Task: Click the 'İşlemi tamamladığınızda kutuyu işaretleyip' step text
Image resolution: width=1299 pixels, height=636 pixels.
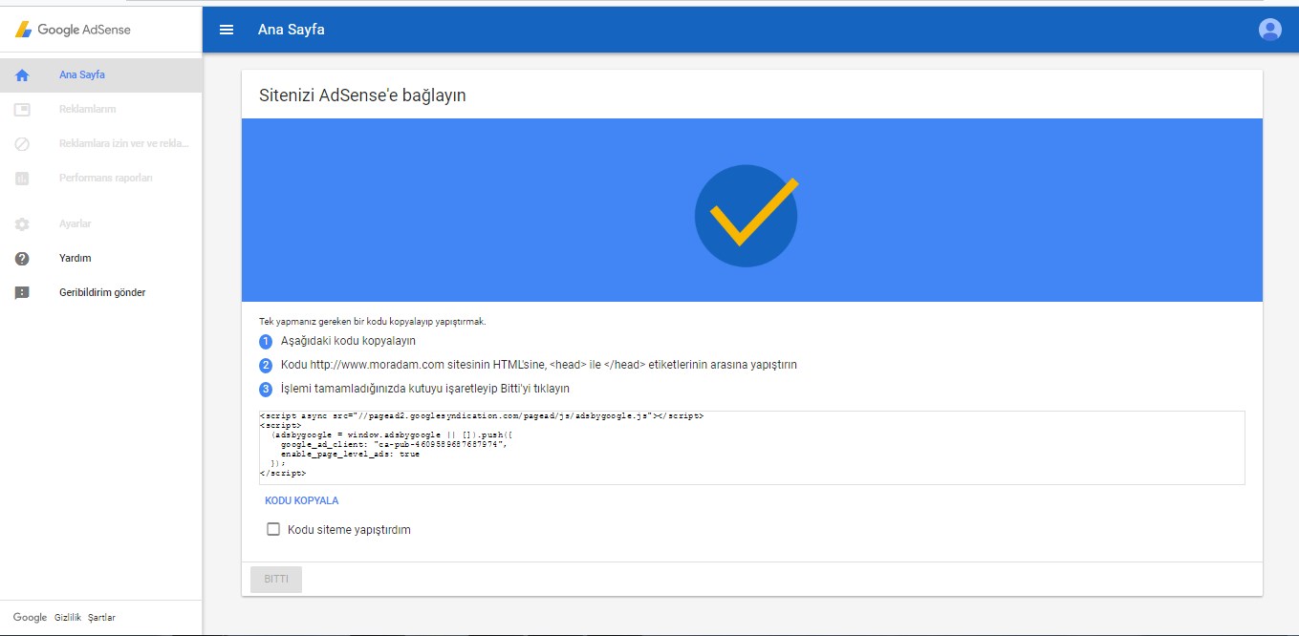Action: click(x=425, y=389)
